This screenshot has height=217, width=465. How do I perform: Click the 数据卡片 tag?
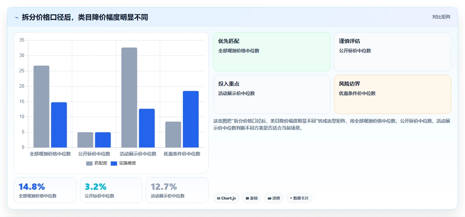click(299, 198)
